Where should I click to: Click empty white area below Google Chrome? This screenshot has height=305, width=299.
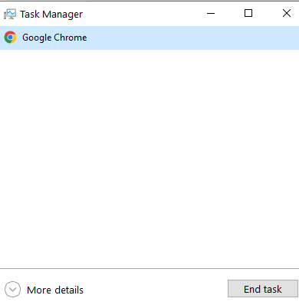point(149,159)
